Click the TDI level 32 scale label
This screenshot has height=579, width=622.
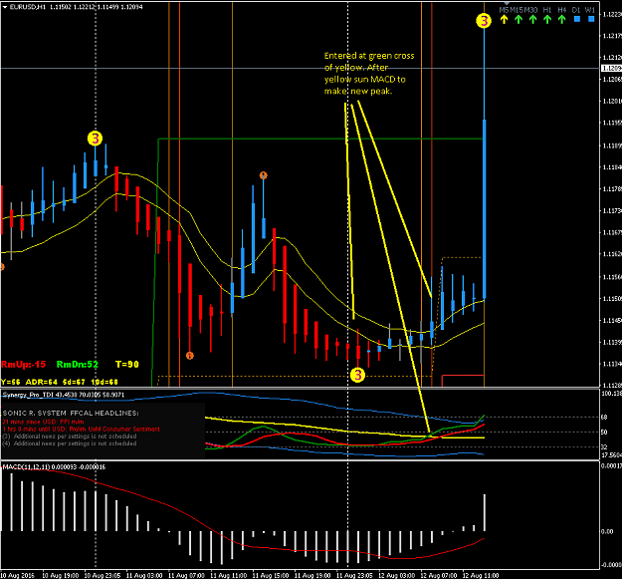point(604,447)
